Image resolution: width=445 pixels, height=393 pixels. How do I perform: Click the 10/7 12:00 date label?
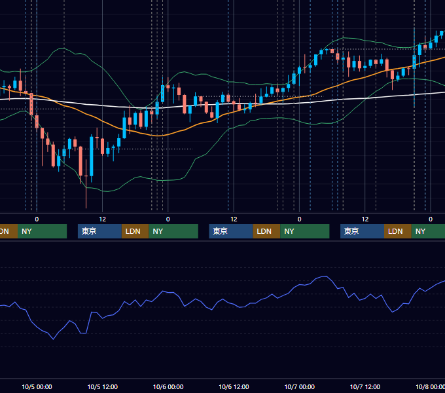(x=365, y=386)
